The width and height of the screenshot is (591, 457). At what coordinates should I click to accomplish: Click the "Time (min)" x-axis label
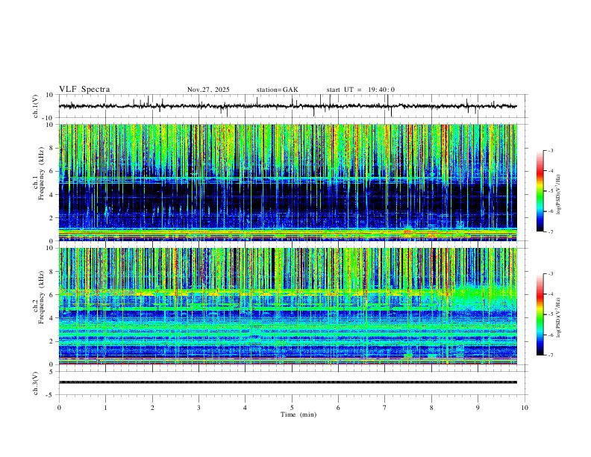tap(298, 414)
